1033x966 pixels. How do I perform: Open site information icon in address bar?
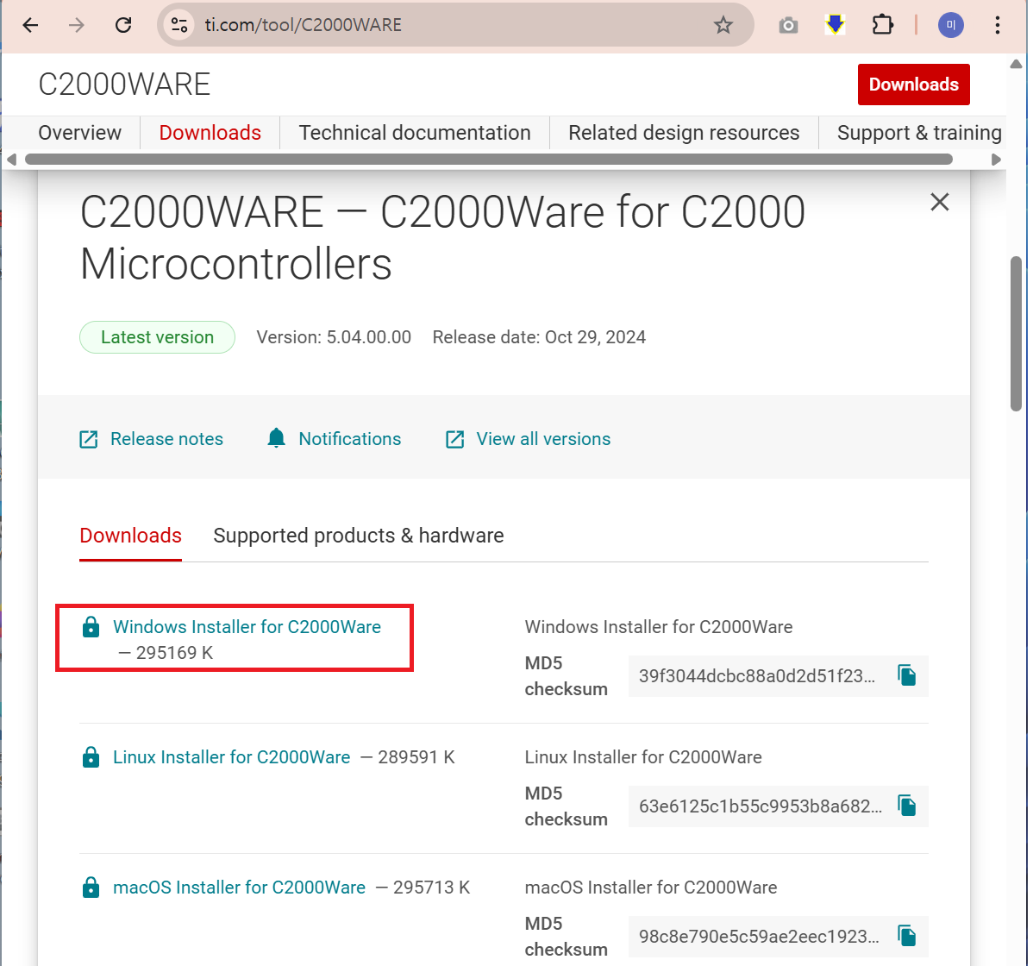click(179, 25)
